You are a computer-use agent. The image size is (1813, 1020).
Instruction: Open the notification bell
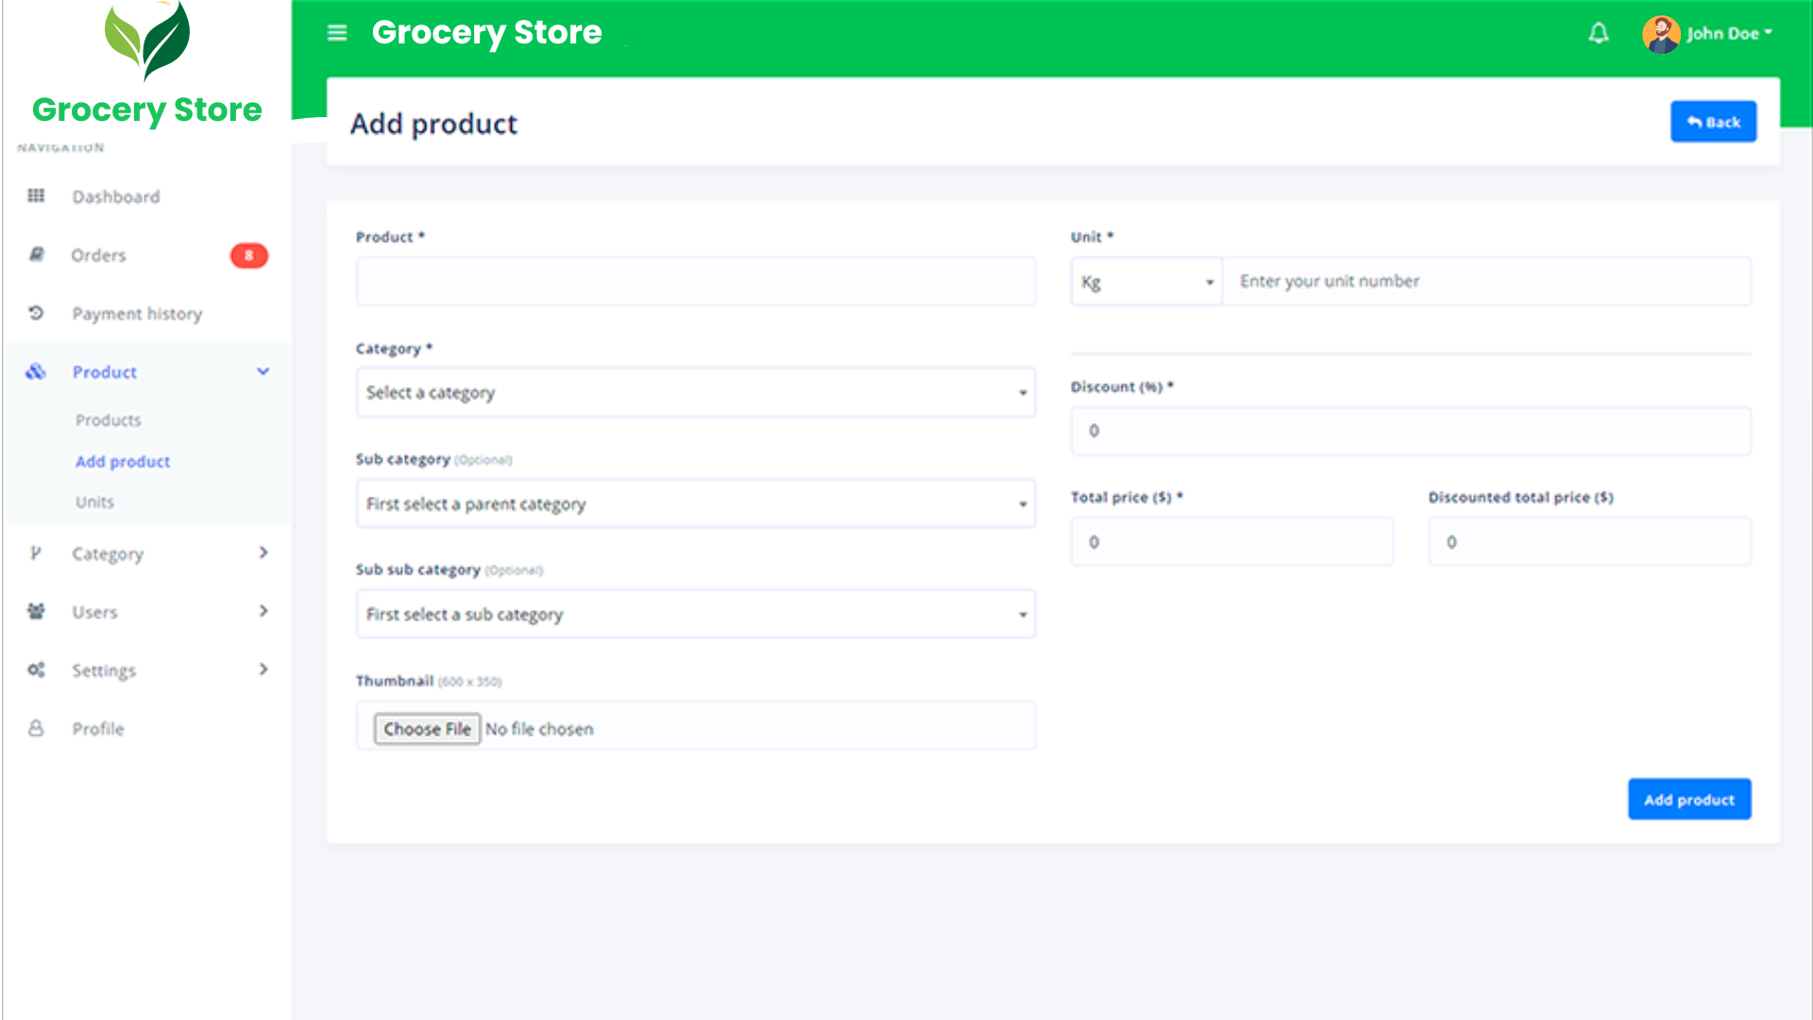coord(1598,33)
